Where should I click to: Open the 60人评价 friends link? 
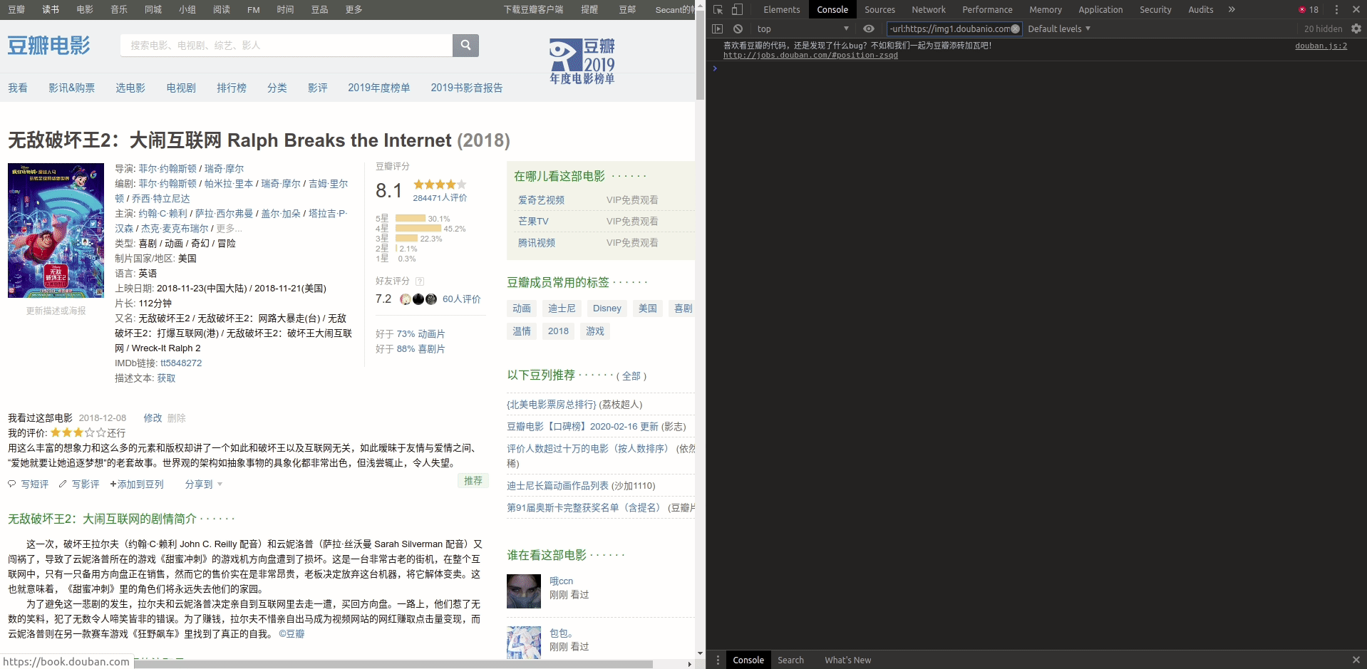[x=462, y=299]
